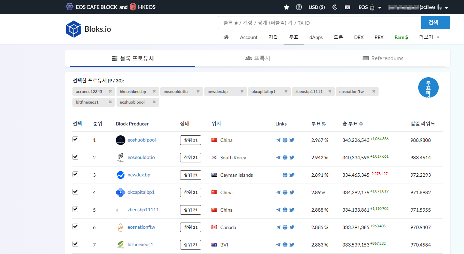Toggle dark mode moon icon
The width and height of the screenshot is (464, 254).
click(x=335, y=7)
